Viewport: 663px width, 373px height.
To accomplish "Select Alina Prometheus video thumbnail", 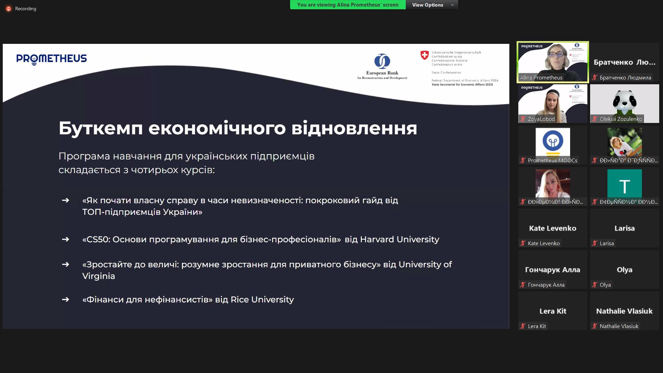I will pos(552,62).
